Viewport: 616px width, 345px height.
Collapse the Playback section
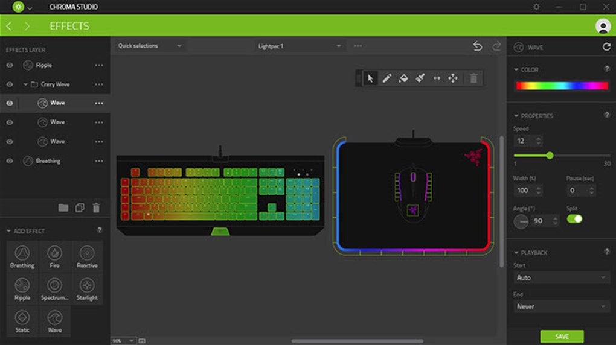coord(516,252)
